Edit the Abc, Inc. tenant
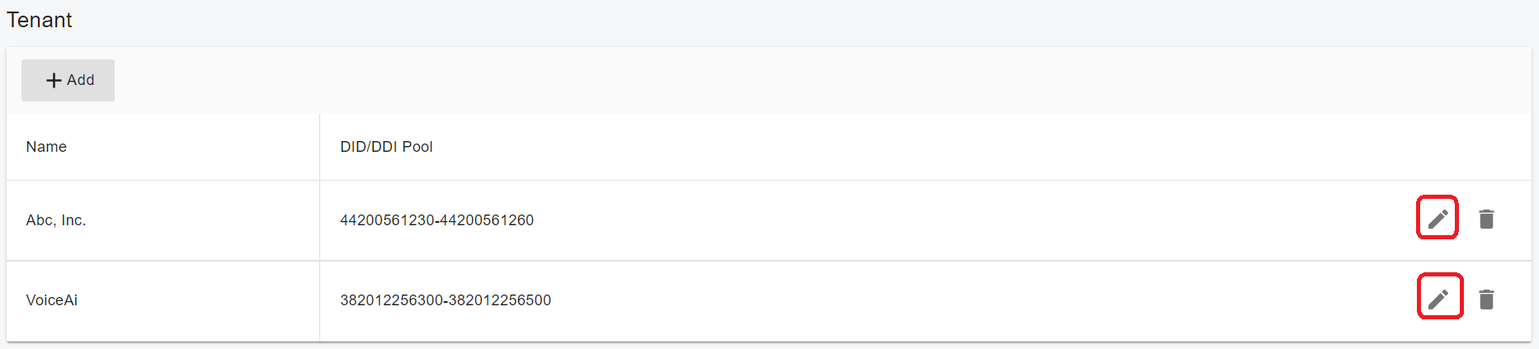 (1438, 219)
